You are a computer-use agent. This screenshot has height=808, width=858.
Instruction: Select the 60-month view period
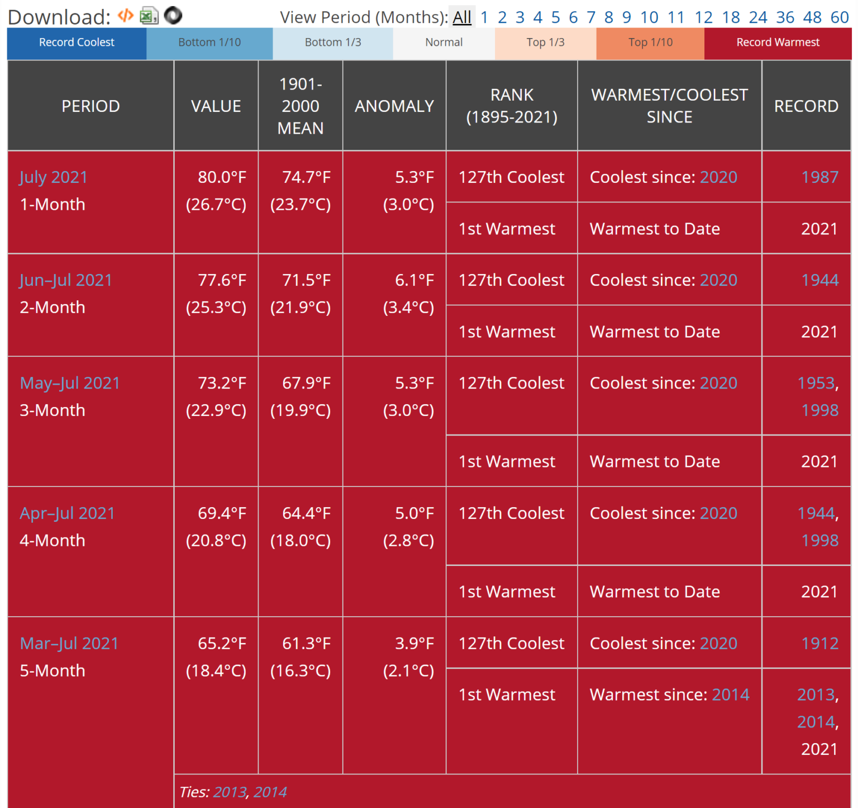pos(839,17)
